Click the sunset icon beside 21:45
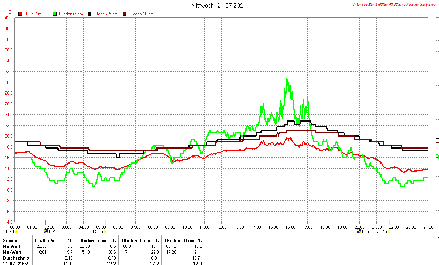Image resolution: width=439 pixels, height=265 pixels. tap(389, 231)
